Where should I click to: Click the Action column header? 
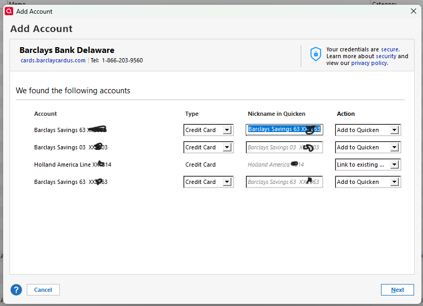click(x=345, y=114)
